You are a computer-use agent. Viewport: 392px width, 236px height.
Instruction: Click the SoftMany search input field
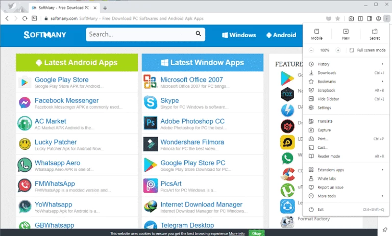click(140, 35)
